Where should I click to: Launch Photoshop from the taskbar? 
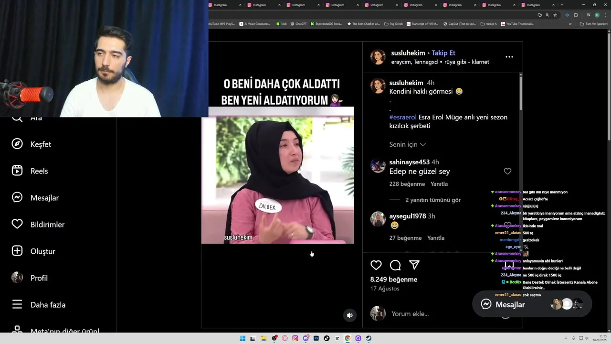(316, 338)
